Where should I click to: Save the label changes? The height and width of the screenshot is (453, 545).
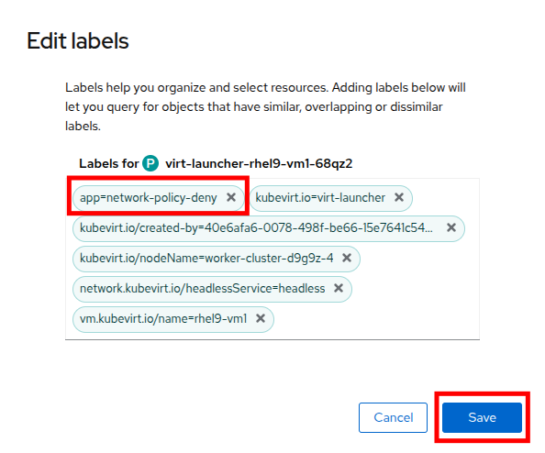(482, 417)
